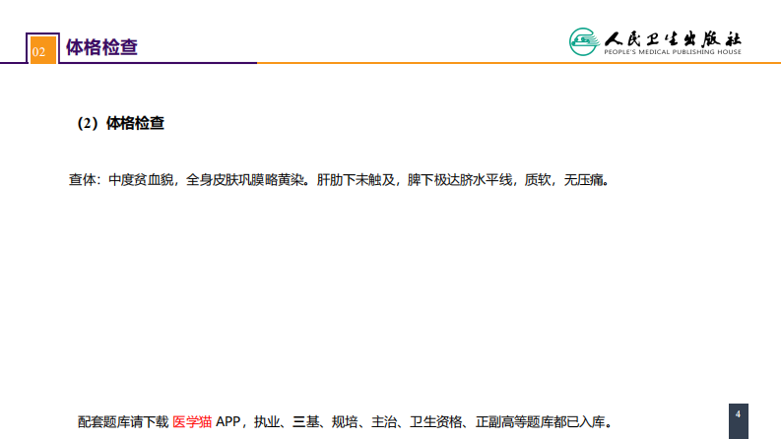Click the red 医学猫 text in the footer
The height and width of the screenshot is (439, 781).
(x=192, y=422)
